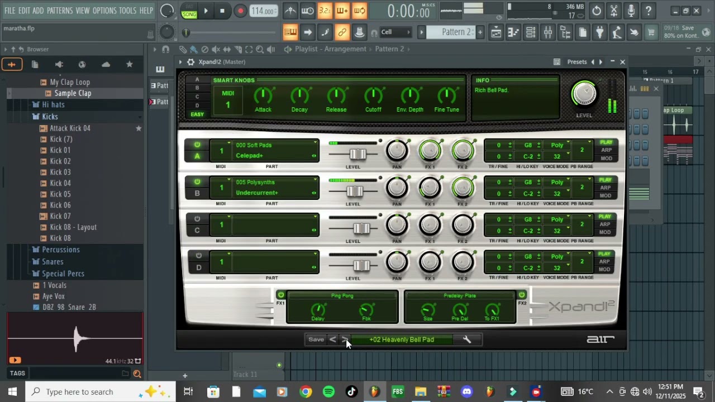The image size is (715, 402).
Task: Click the wait for input icon
Action: [308, 11]
